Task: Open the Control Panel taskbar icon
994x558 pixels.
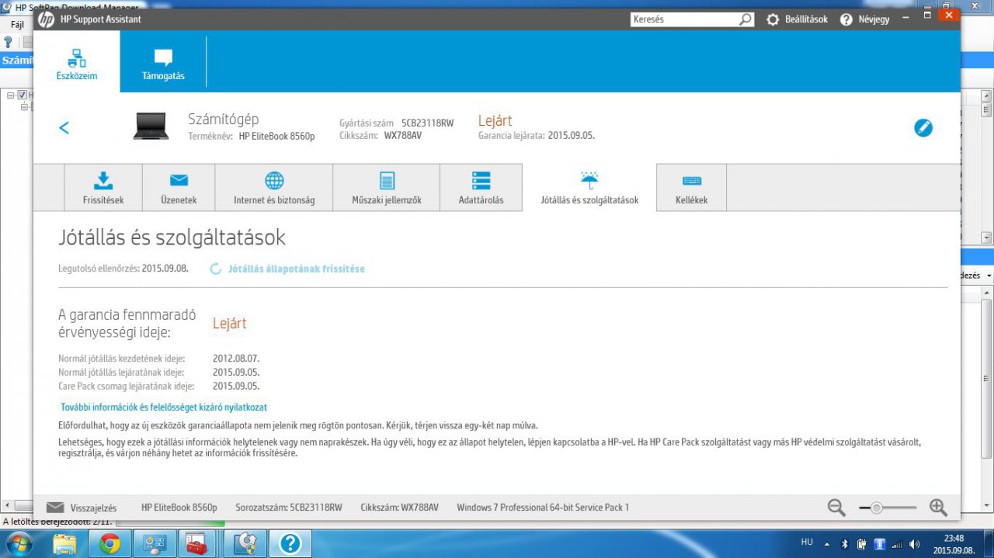Action: (155, 543)
